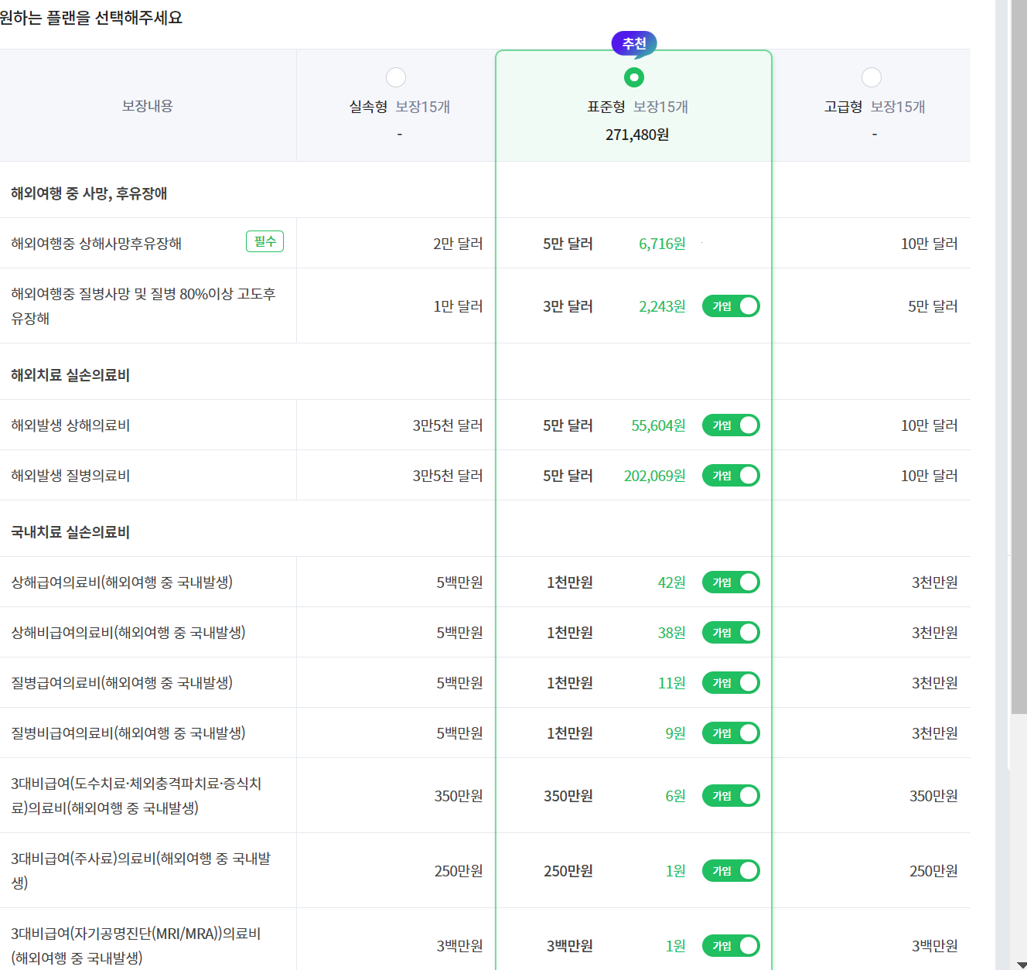Screen dimensions: 1027x970
Task: Click 해외발생 상해의료비 row label
Action: coord(70,425)
